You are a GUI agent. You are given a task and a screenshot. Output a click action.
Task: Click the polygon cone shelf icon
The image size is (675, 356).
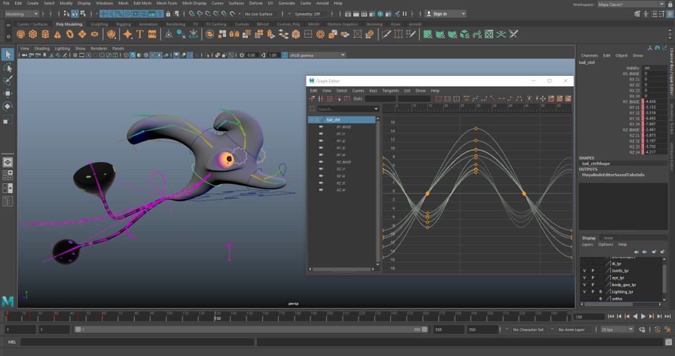[57, 34]
